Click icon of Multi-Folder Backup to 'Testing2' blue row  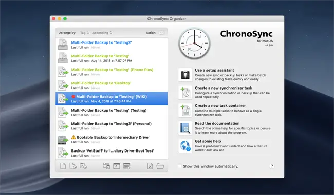click(x=63, y=45)
